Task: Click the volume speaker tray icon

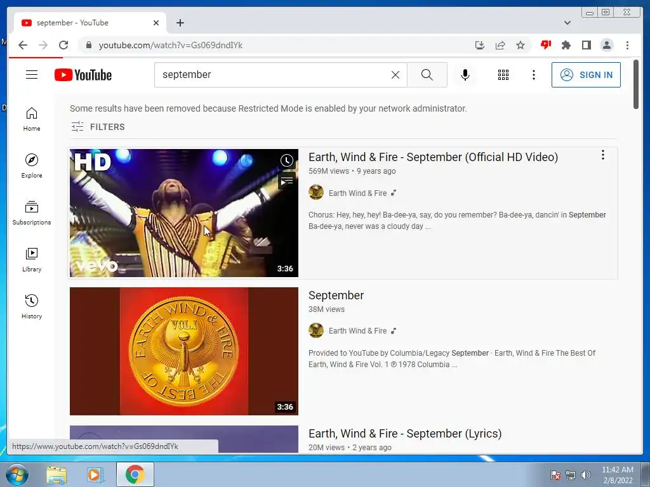Action: point(586,475)
